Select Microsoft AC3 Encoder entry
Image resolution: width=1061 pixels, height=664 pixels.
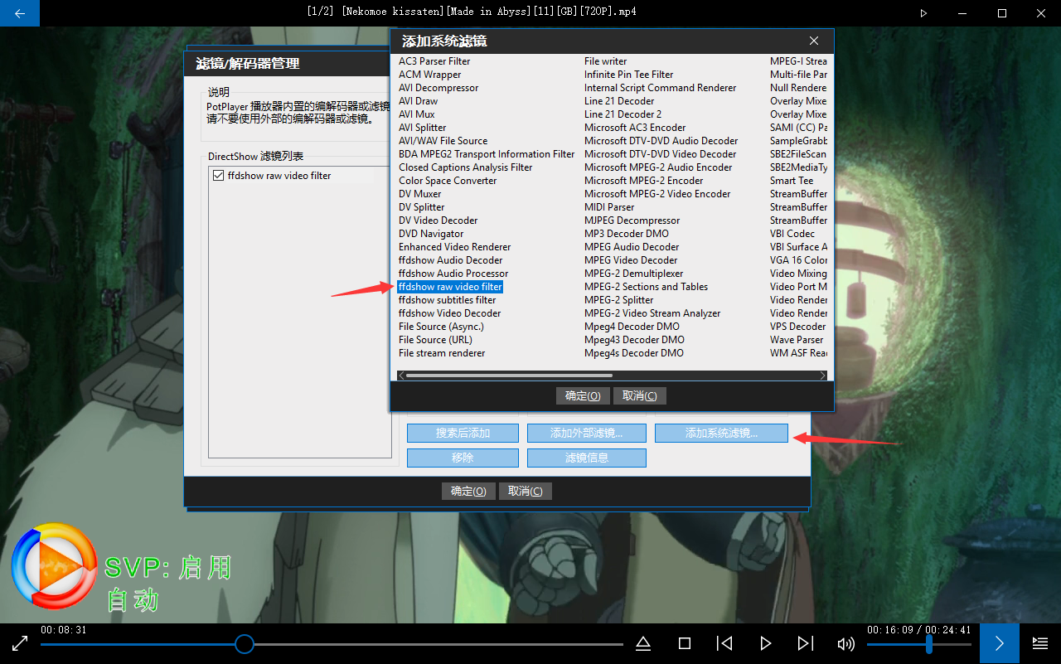(x=635, y=128)
